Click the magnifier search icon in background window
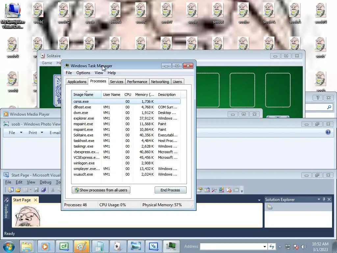Viewport: 337px width, 253px height. point(329,107)
